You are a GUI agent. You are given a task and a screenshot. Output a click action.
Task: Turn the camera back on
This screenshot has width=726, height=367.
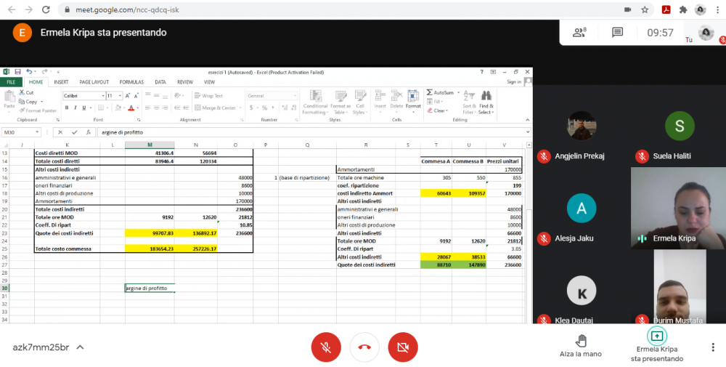pos(403,347)
